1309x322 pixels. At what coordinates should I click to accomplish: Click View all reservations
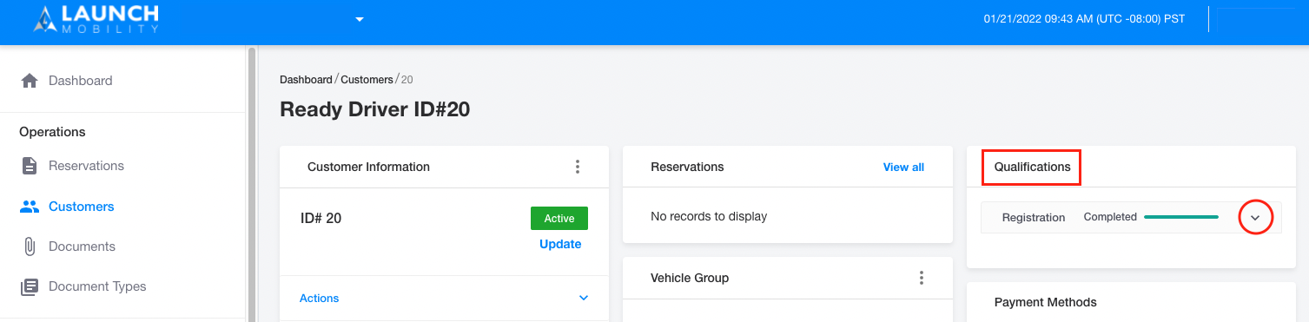pos(903,167)
